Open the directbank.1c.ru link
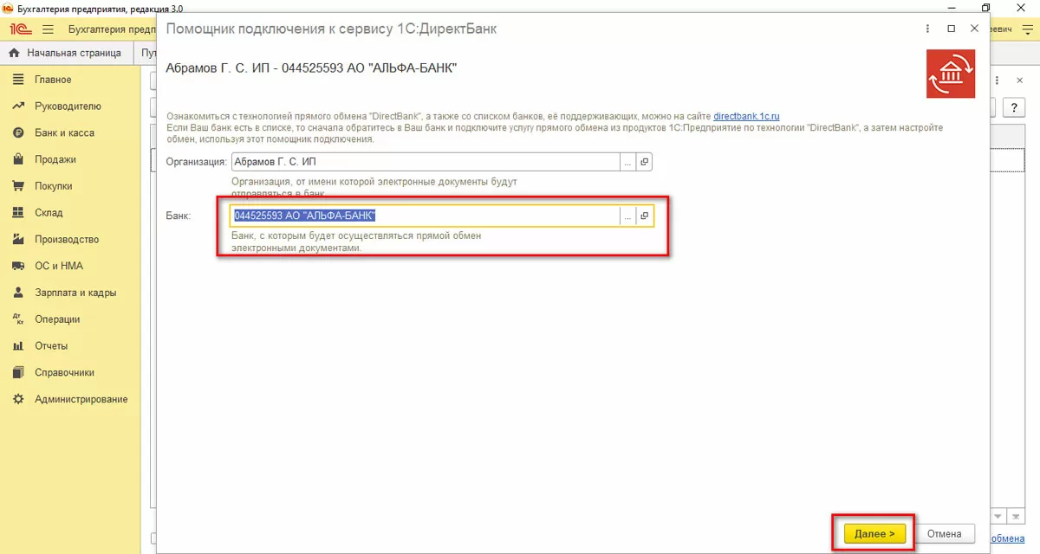This screenshot has height=554, width=1040. coord(747,116)
